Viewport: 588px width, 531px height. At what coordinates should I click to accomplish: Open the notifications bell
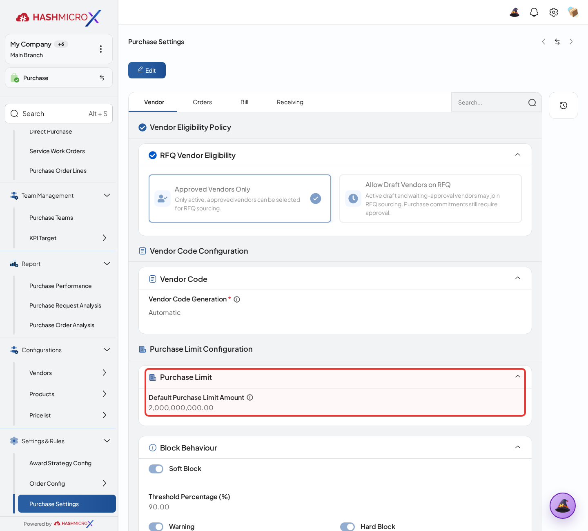534,12
